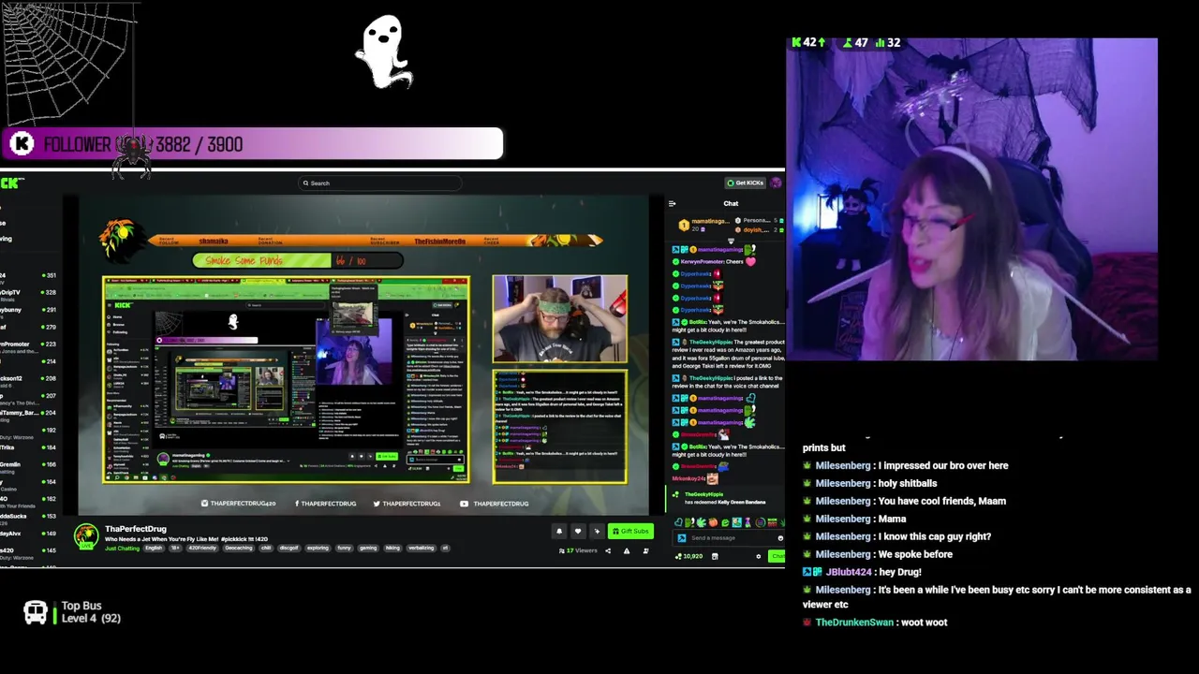Screen dimensions: 1199x674
Task: Expand the chat leaderboard arrow
Action: point(731,241)
